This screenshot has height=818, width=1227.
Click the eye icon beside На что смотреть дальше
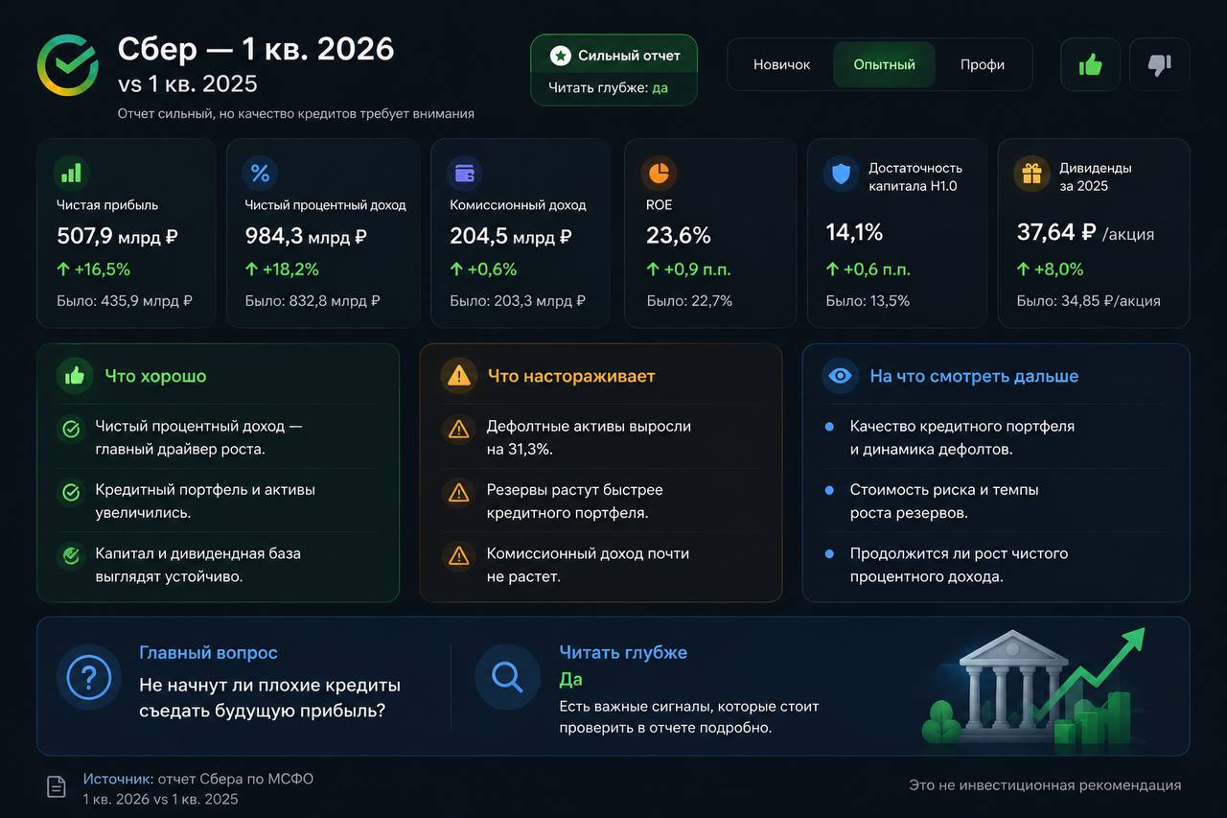pos(841,376)
